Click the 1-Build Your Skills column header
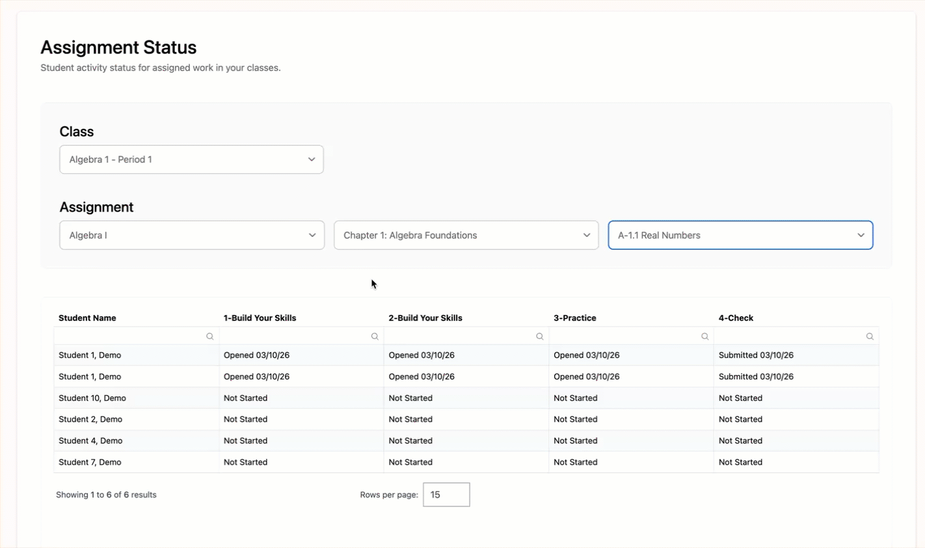This screenshot has width=925, height=548. 260,318
